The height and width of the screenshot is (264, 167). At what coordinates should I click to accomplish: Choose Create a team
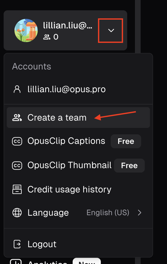click(x=78, y=118)
